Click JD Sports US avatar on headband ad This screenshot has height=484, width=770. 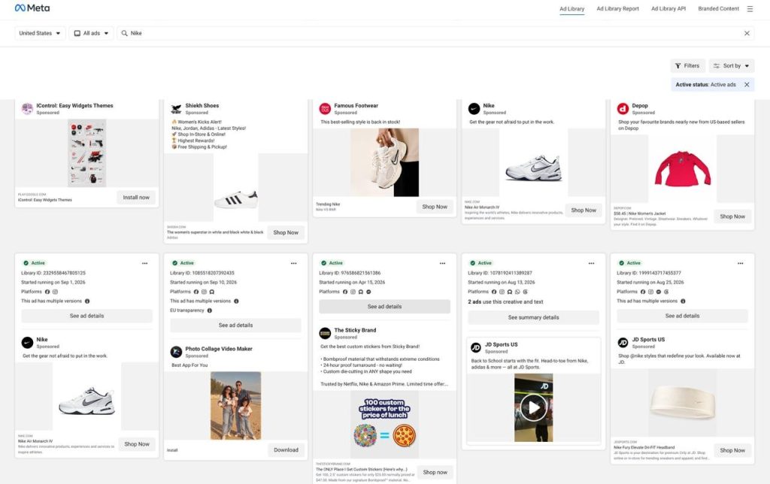[623, 343]
